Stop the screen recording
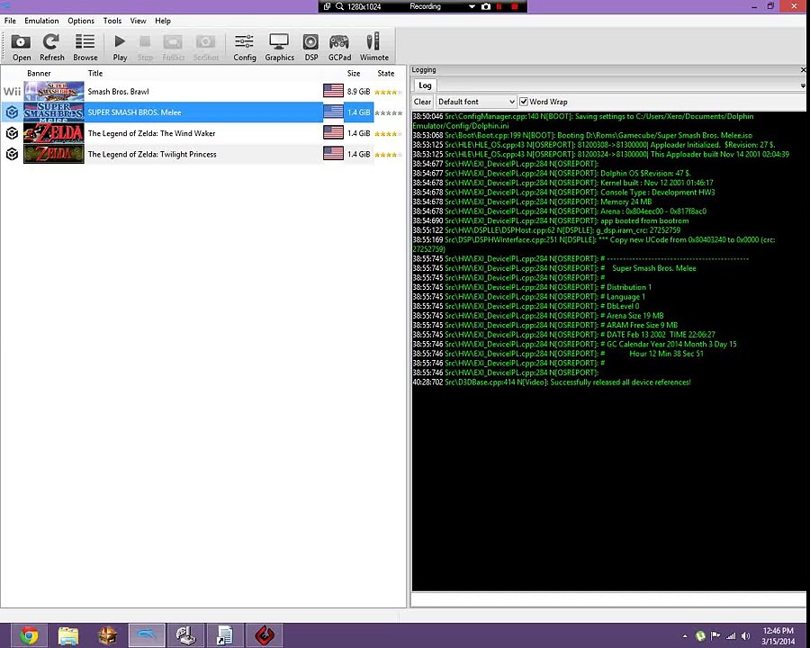 point(515,6)
